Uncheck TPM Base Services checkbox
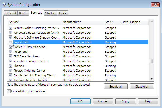 tap(10, 56)
